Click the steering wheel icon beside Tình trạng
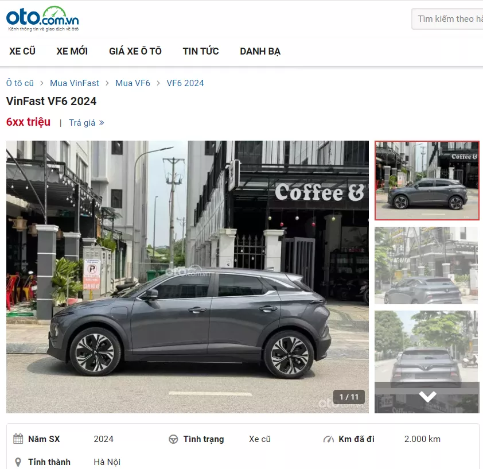The image size is (483, 469). click(173, 439)
